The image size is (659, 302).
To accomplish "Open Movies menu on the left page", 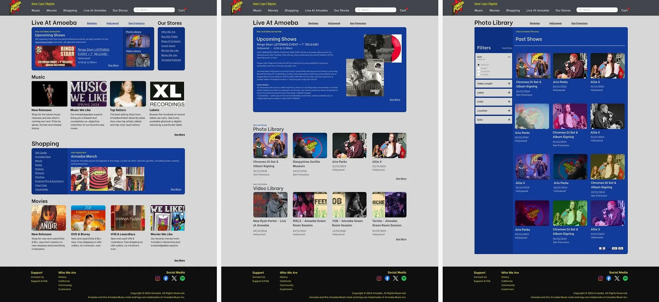I will click(x=51, y=11).
